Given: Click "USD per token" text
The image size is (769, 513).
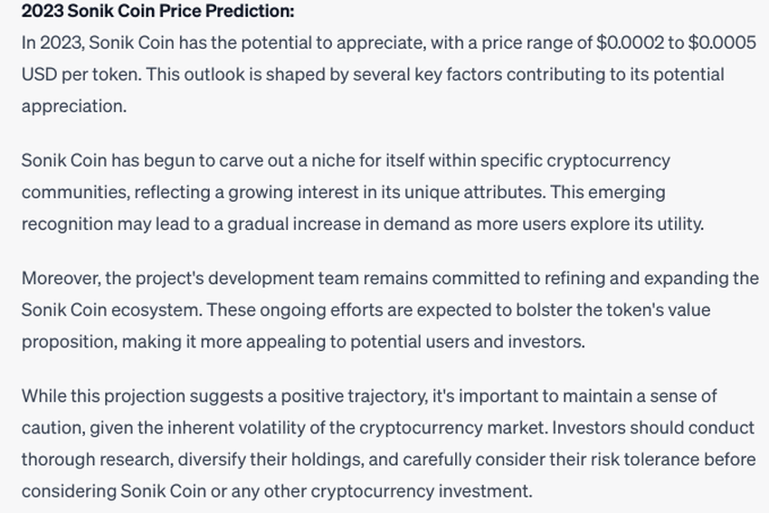Looking at the screenshot, I should [81, 74].
